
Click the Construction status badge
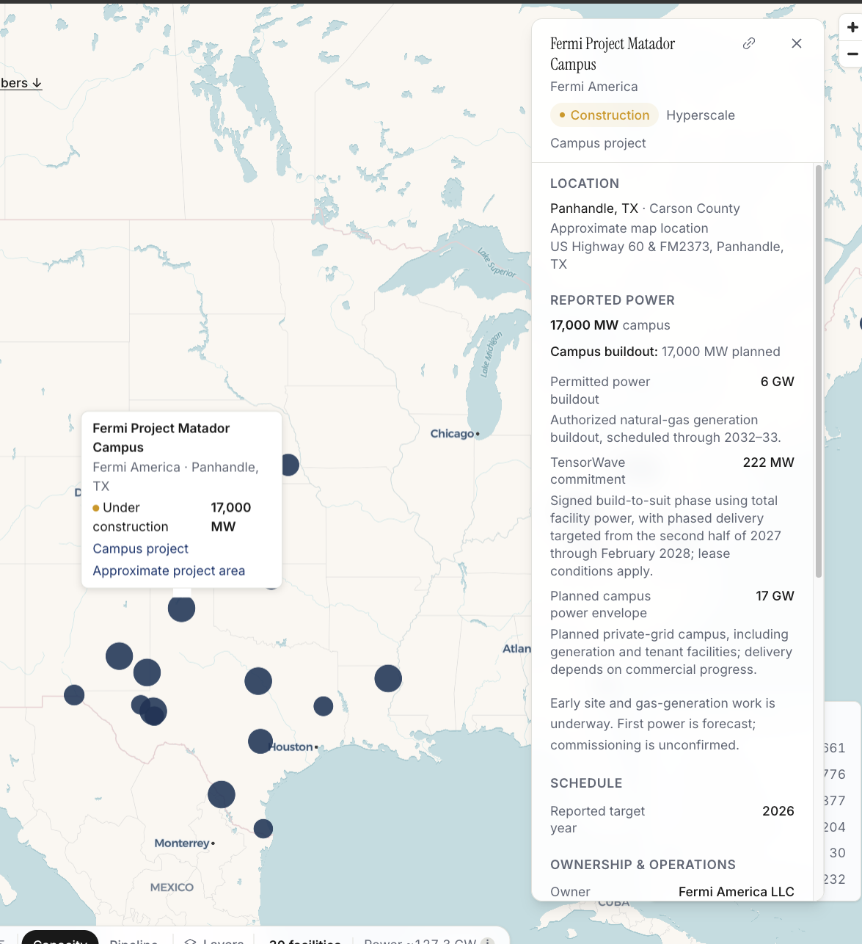point(605,115)
